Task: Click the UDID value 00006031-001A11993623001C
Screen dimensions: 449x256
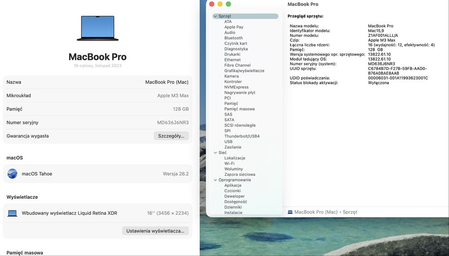Action: coord(398,78)
